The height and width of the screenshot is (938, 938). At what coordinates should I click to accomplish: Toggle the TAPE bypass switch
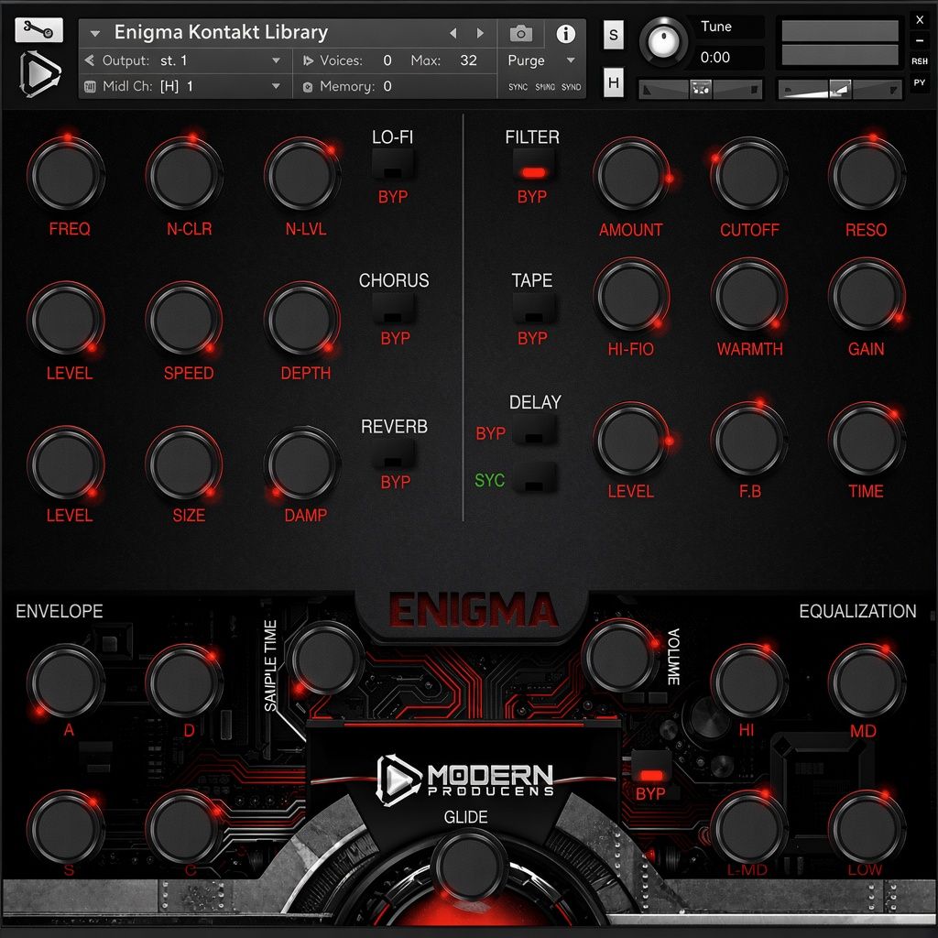pyautogui.click(x=534, y=309)
